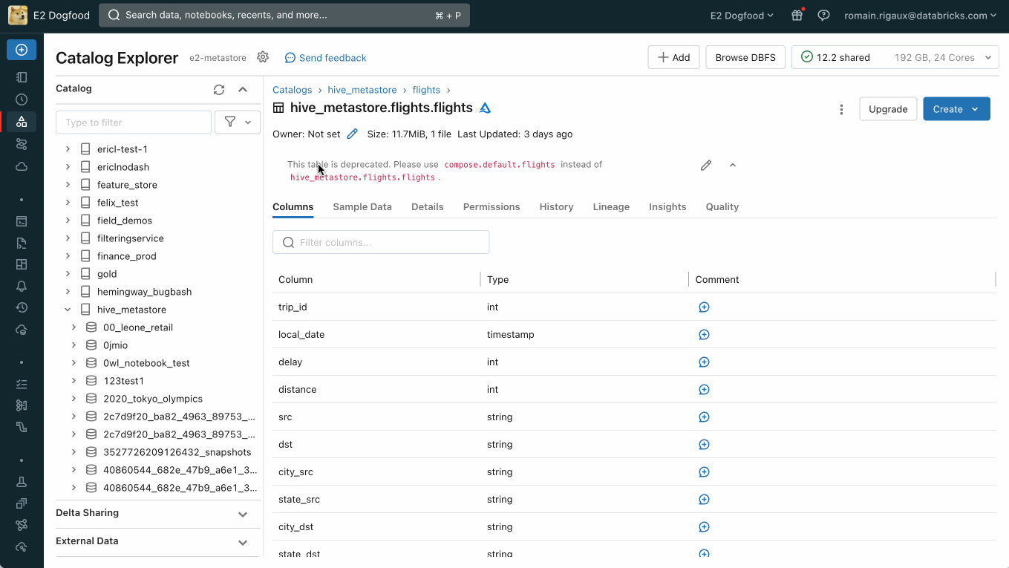The height and width of the screenshot is (568, 1009).
Task: Click the gift box icon in header
Action: (797, 16)
